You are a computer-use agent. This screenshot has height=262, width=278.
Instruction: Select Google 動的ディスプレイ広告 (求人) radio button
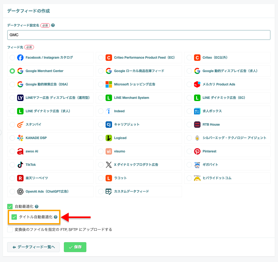point(189,71)
